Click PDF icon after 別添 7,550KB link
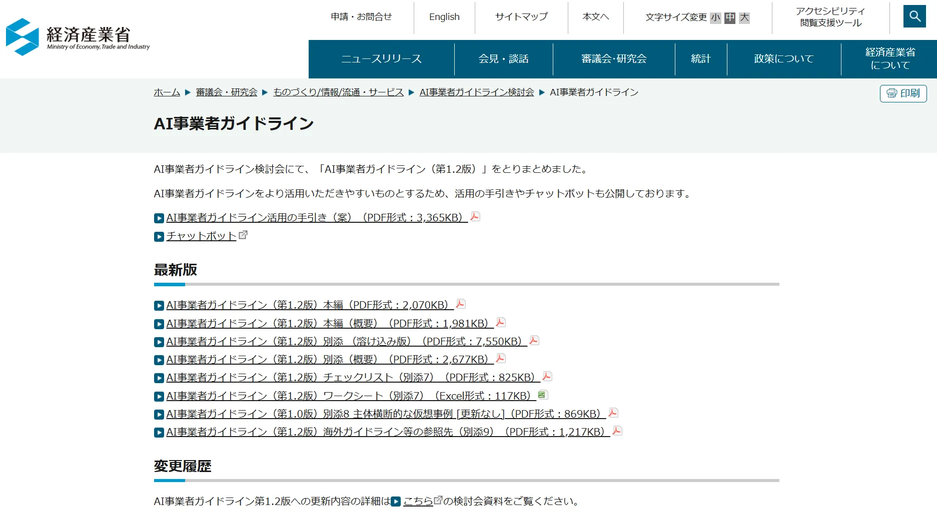 tap(534, 340)
